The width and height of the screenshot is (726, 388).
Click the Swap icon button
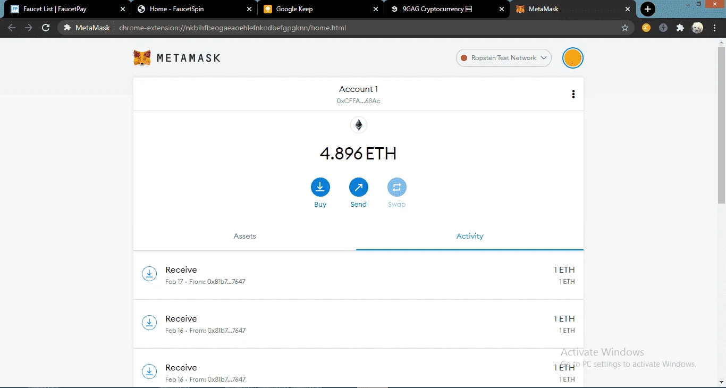[x=396, y=187]
